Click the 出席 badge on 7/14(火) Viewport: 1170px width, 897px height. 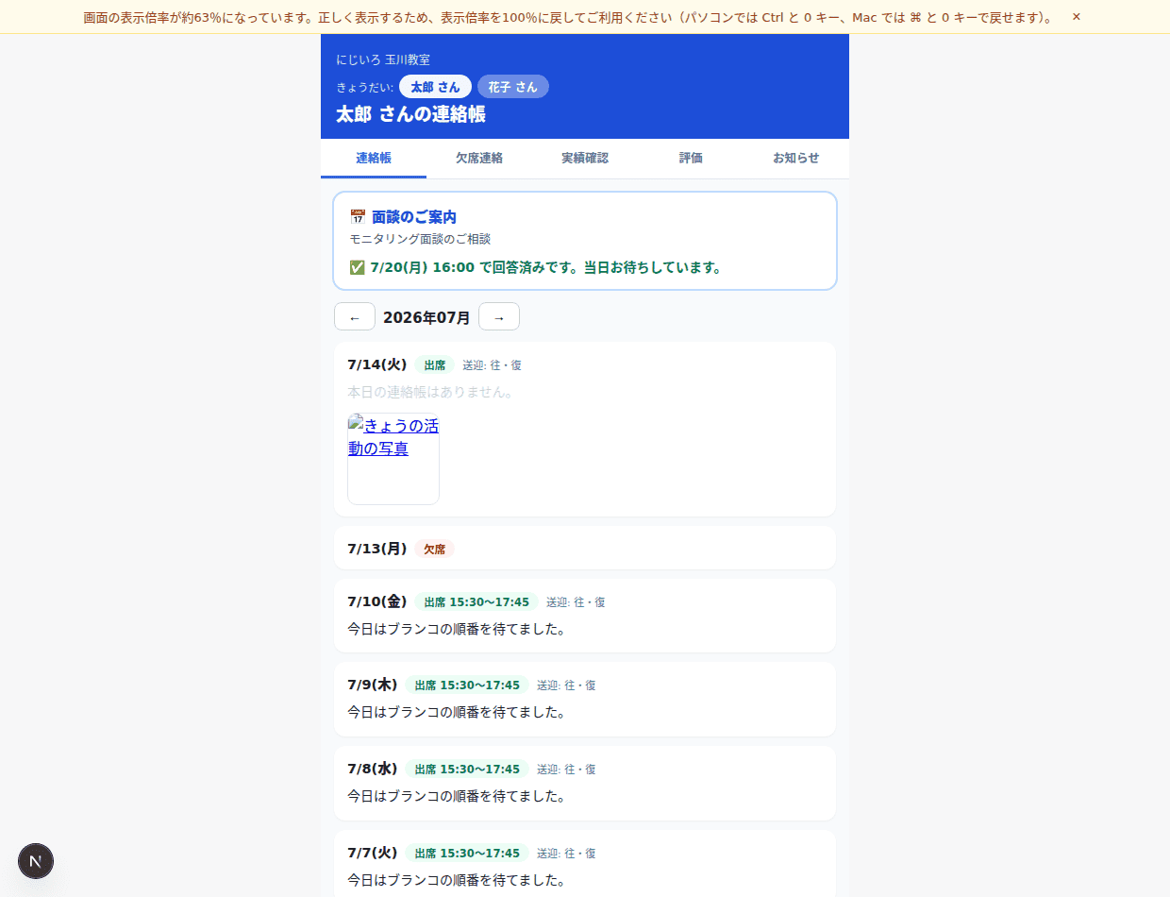[435, 365]
